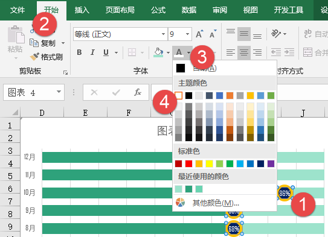Click the Merge cells (合并) button

(315, 52)
